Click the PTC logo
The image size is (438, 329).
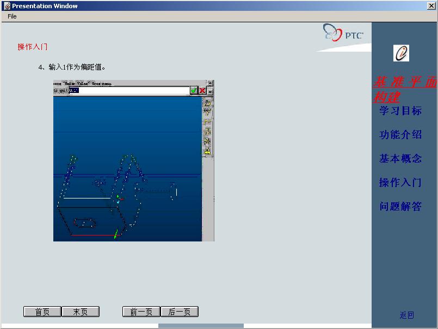343,34
